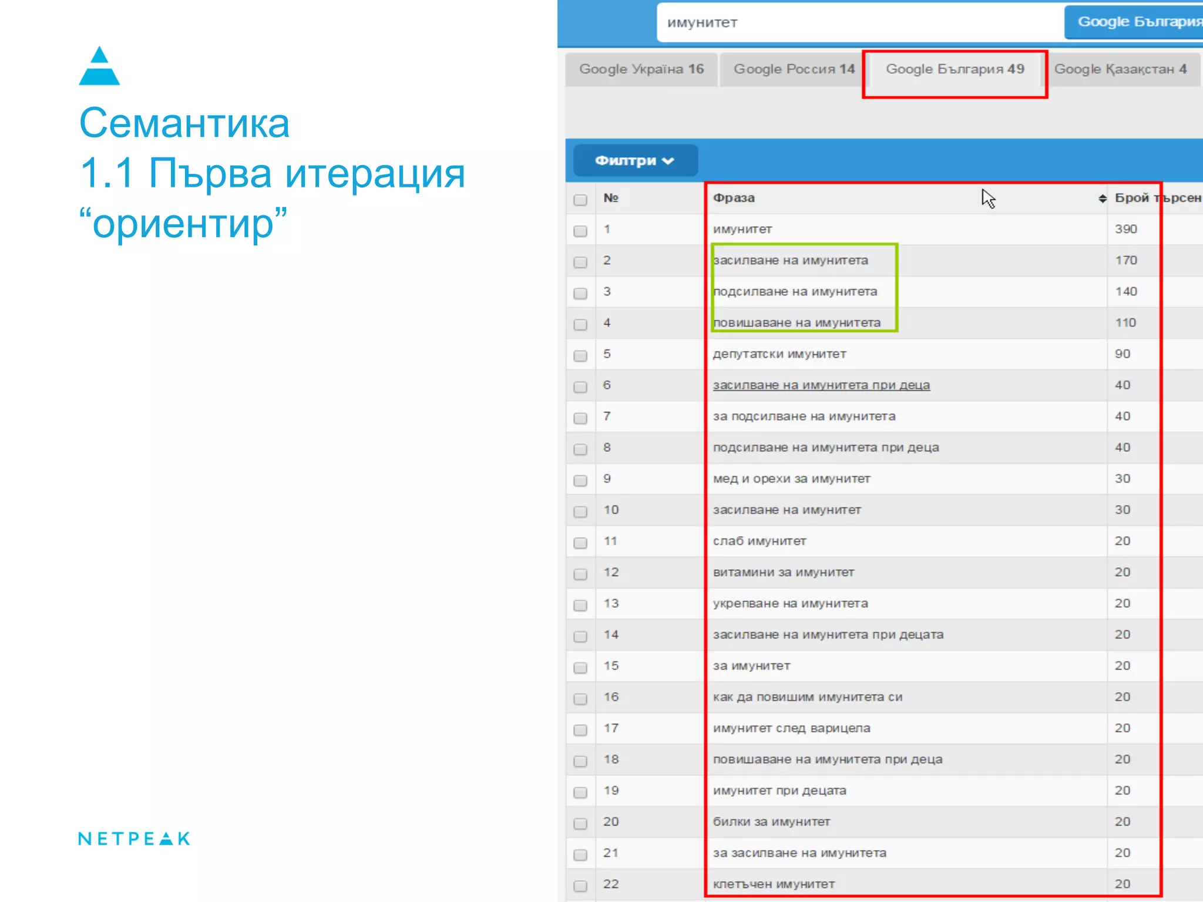Switch to the Google Україна 16 tab

(x=641, y=69)
